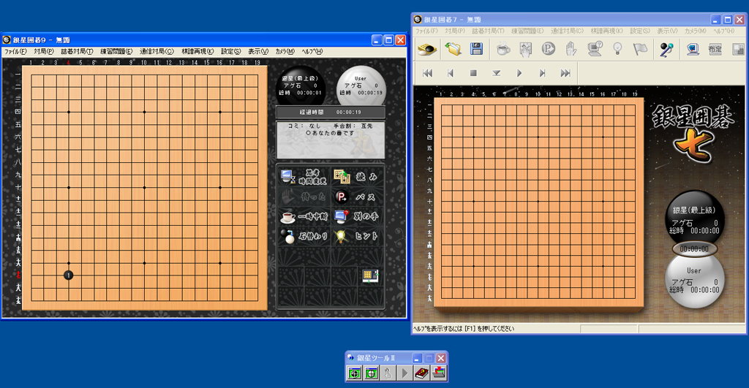
Task: Open ヘルプ(H) menu in 銀星囲碁9
Action: (x=312, y=52)
